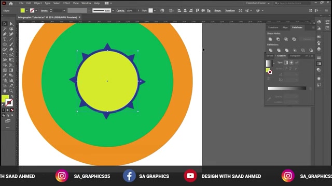Image resolution: width=332 pixels, height=186 pixels.
Task: Select the Eyedropper tool
Action: click(5, 75)
